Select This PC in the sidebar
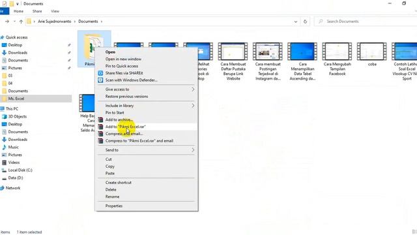 coord(12,109)
